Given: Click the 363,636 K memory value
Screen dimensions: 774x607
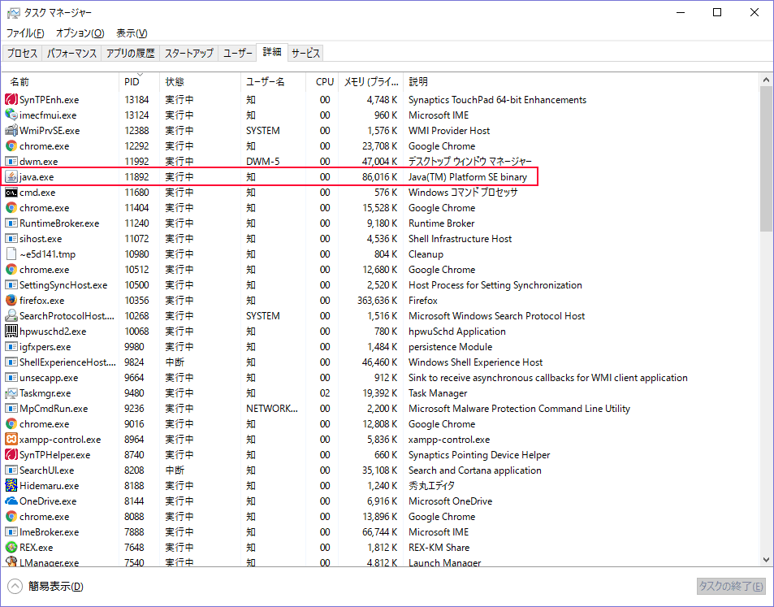Looking at the screenshot, I should (x=377, y=301).
